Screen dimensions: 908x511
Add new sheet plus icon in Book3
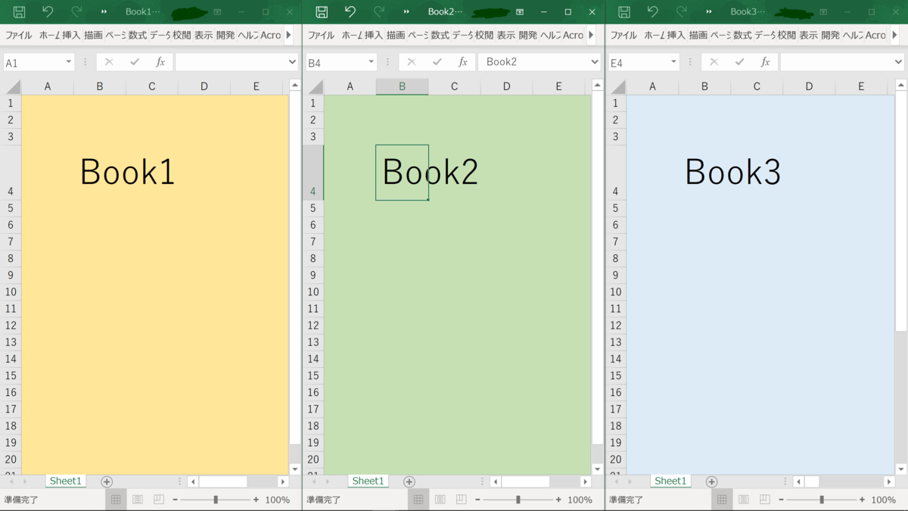(x=711, y=481)
